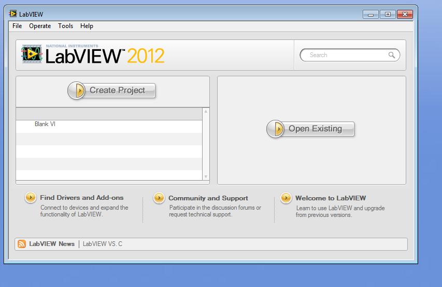Click the magnifying glass search icon
The width and height of the screenshot is (442, 287).
[x=392, y=55]
